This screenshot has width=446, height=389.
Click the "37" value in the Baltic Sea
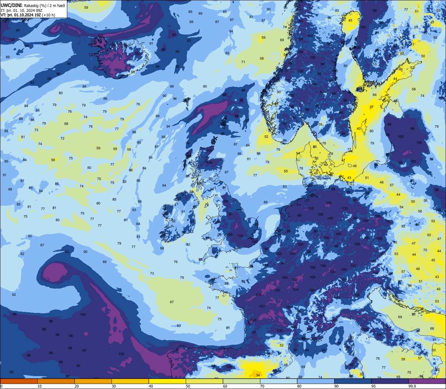click(371, 107)
